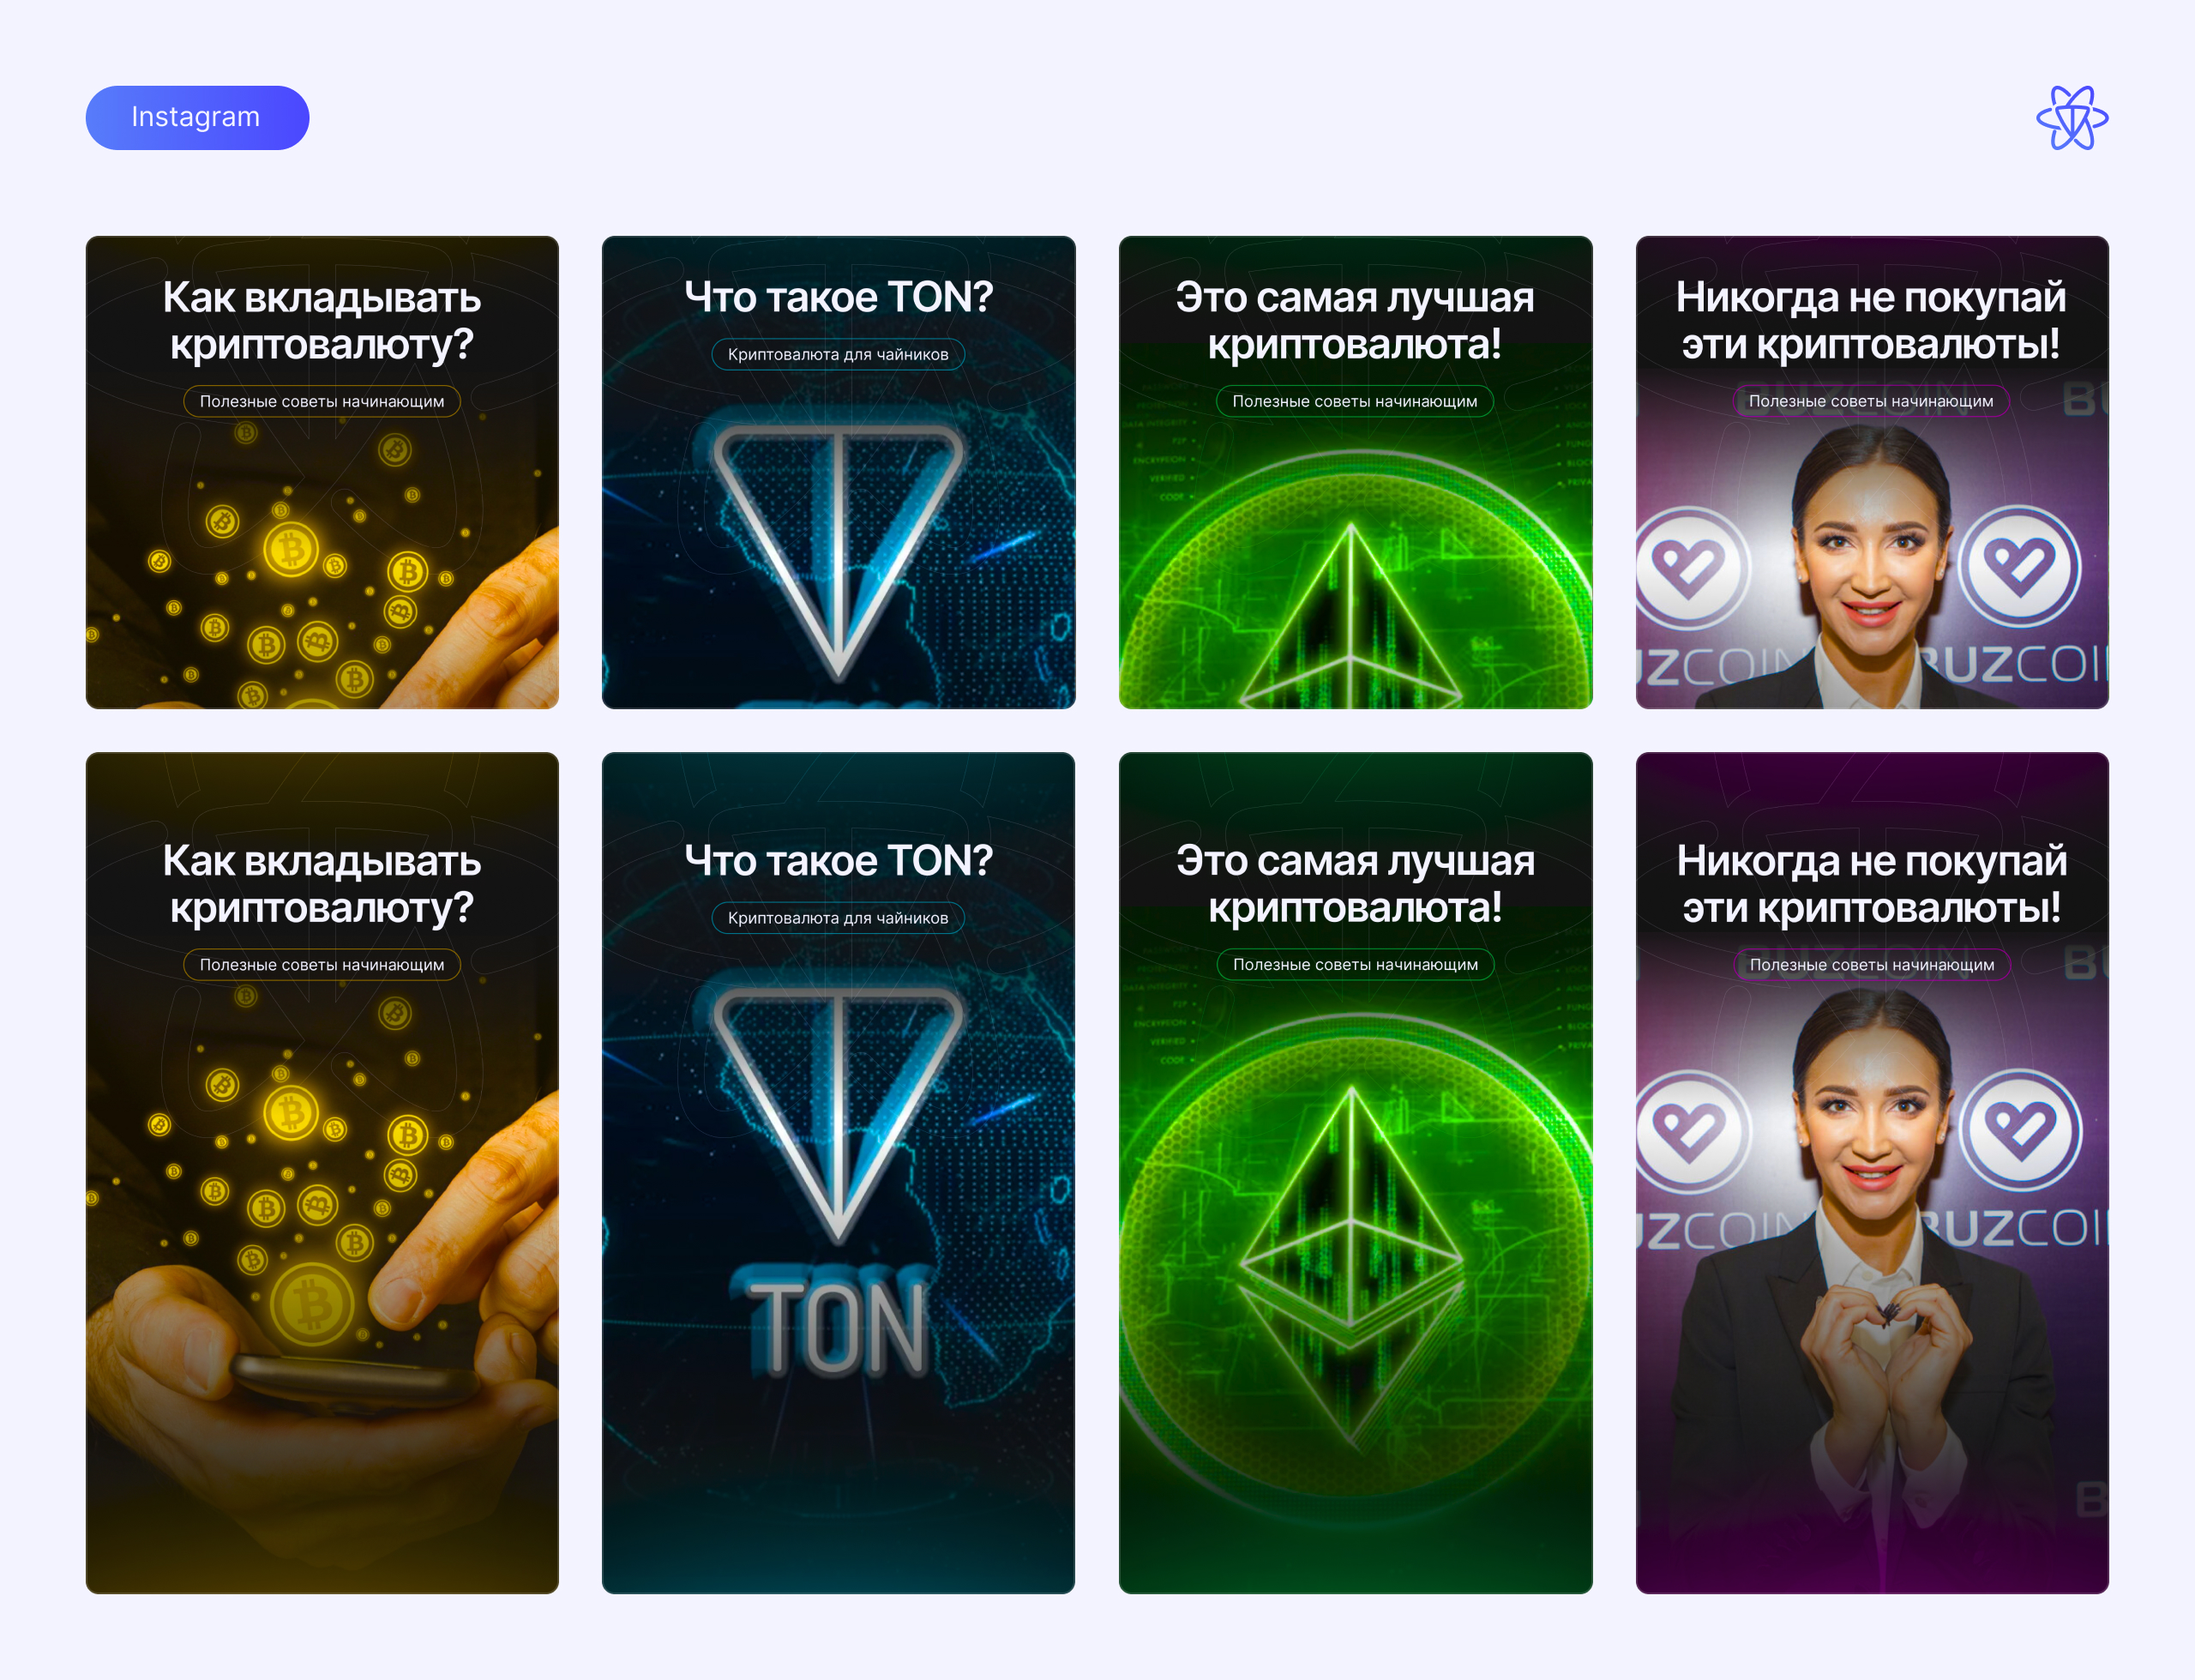Click 'Криптовалюта для чайников' tag in tall TON card
2195x1680 pixels.
838,917
